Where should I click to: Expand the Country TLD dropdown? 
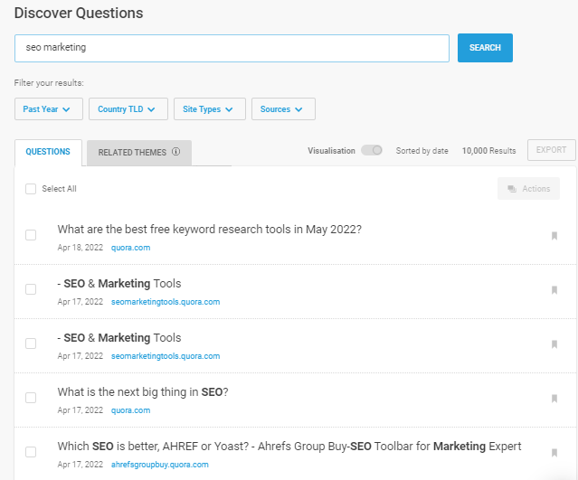click(127, 109)
